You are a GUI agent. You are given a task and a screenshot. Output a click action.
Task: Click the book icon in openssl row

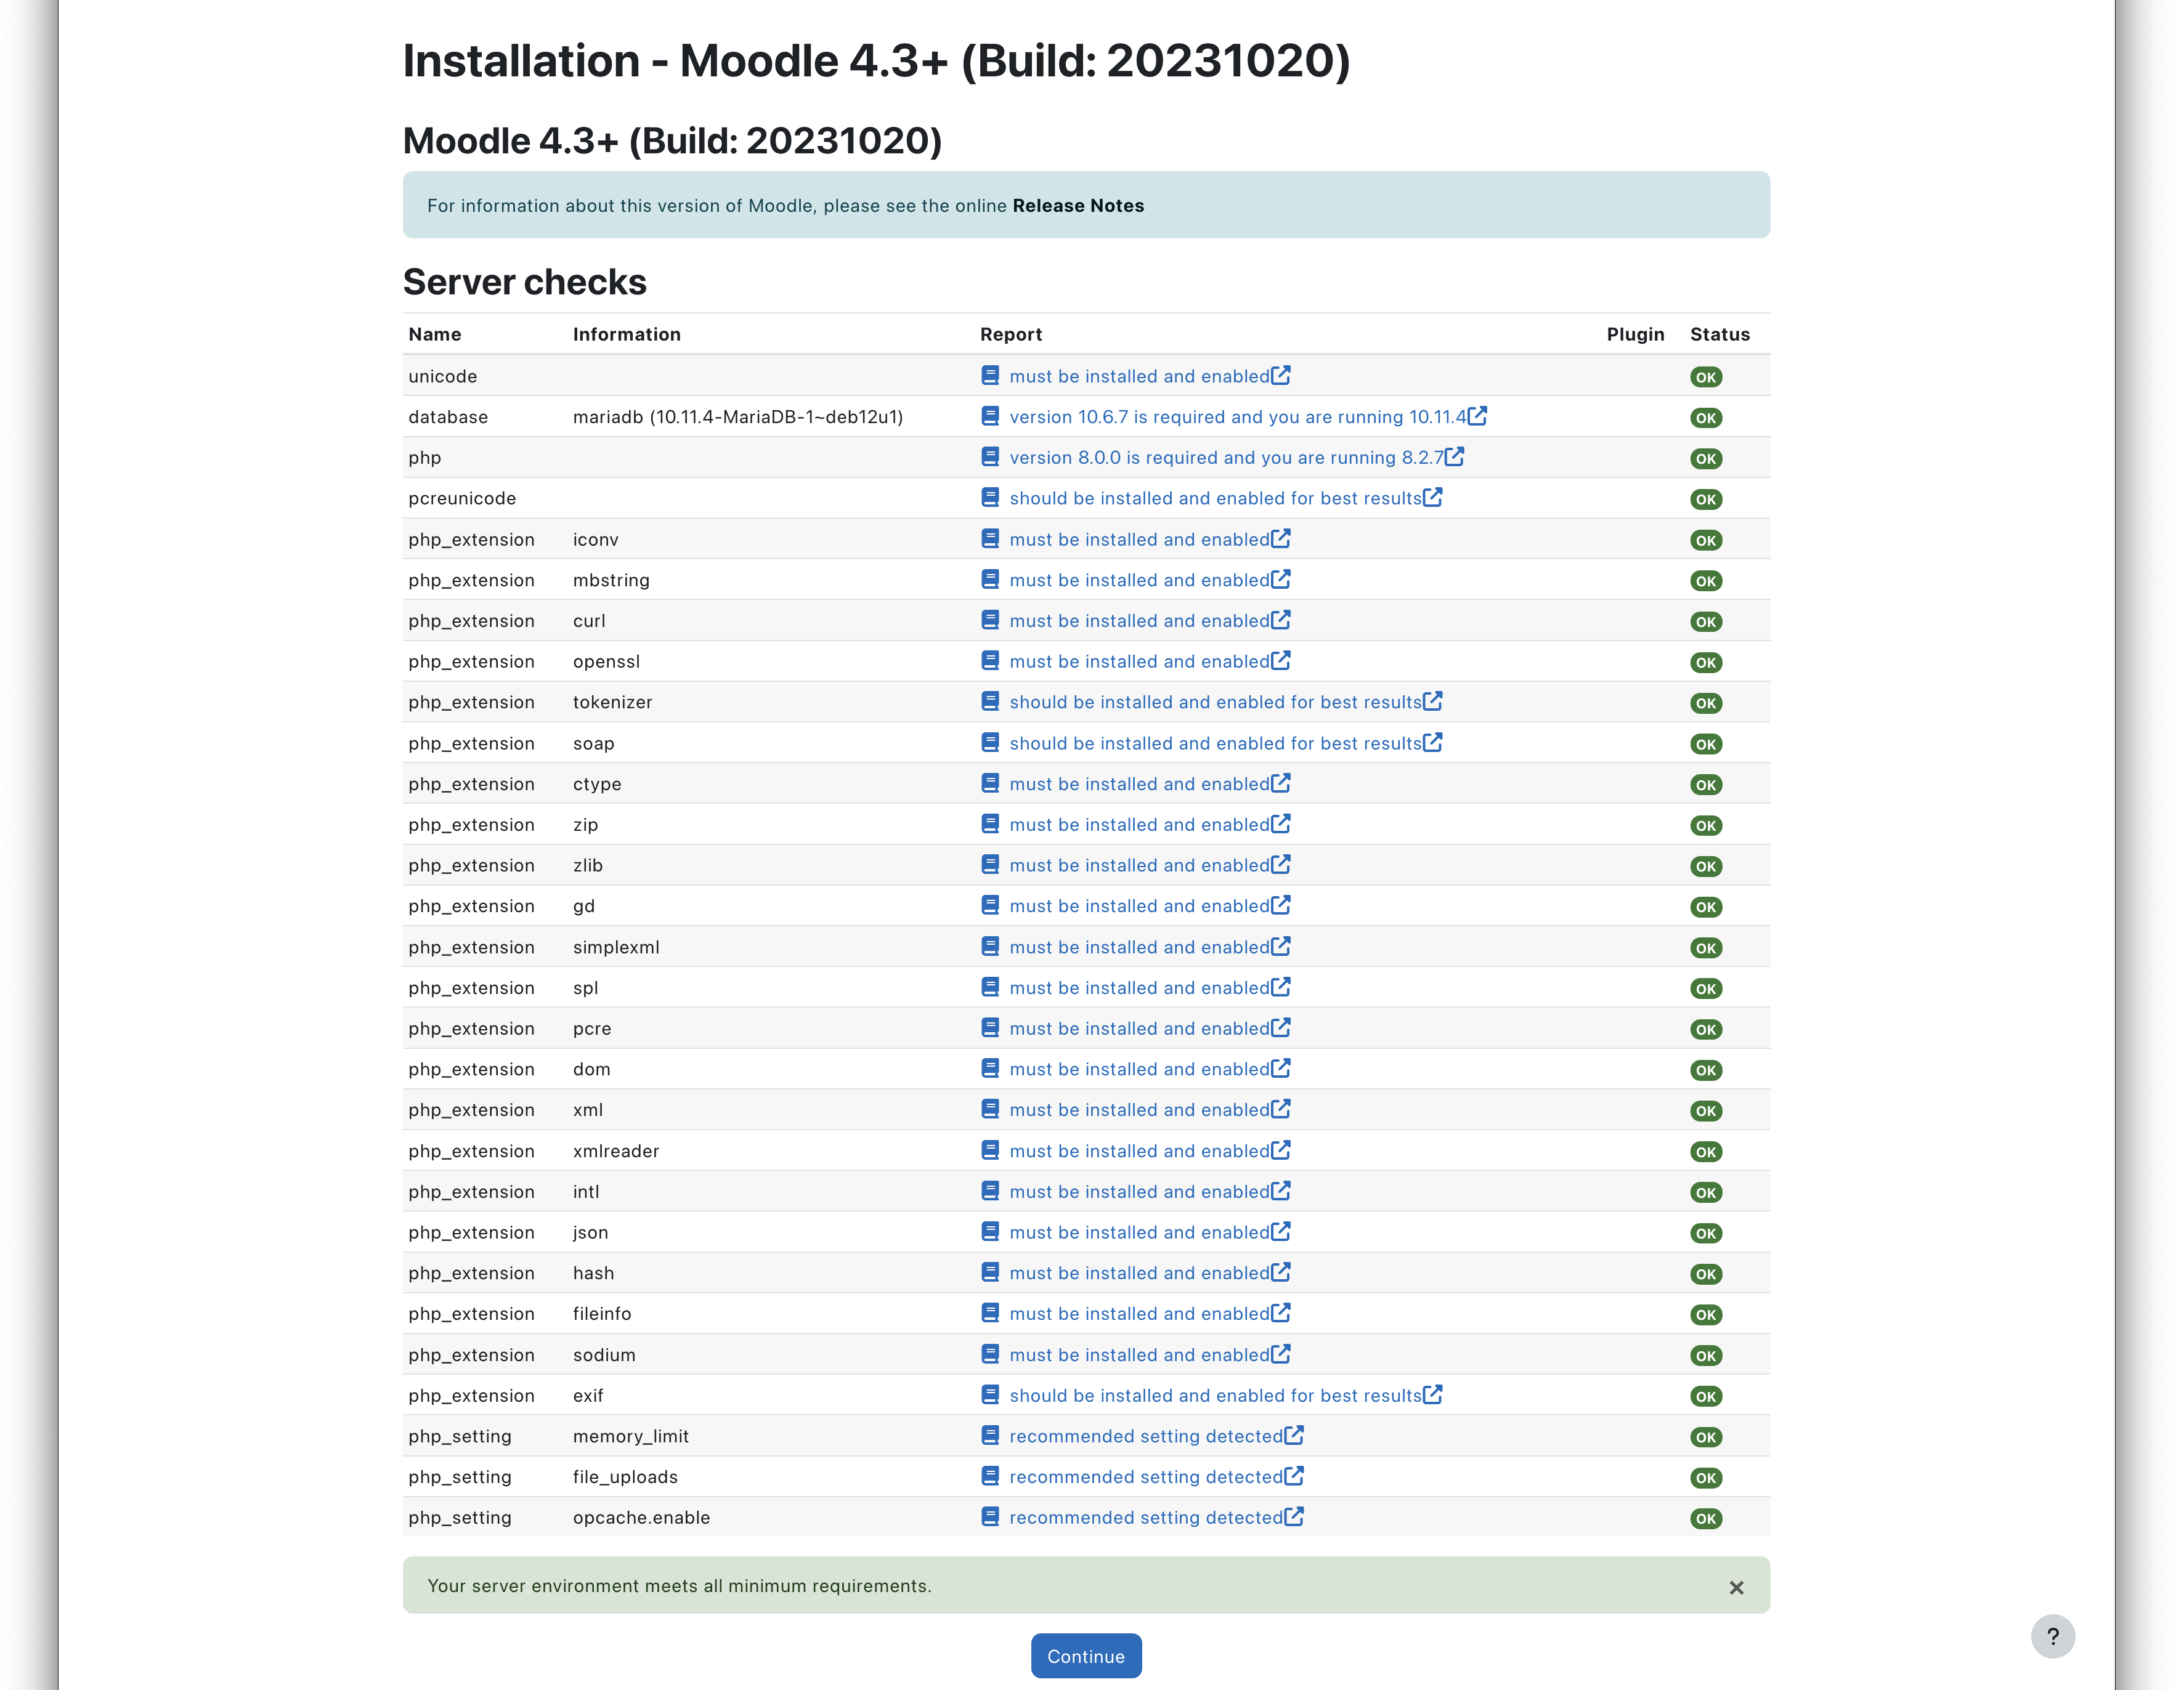990,661
